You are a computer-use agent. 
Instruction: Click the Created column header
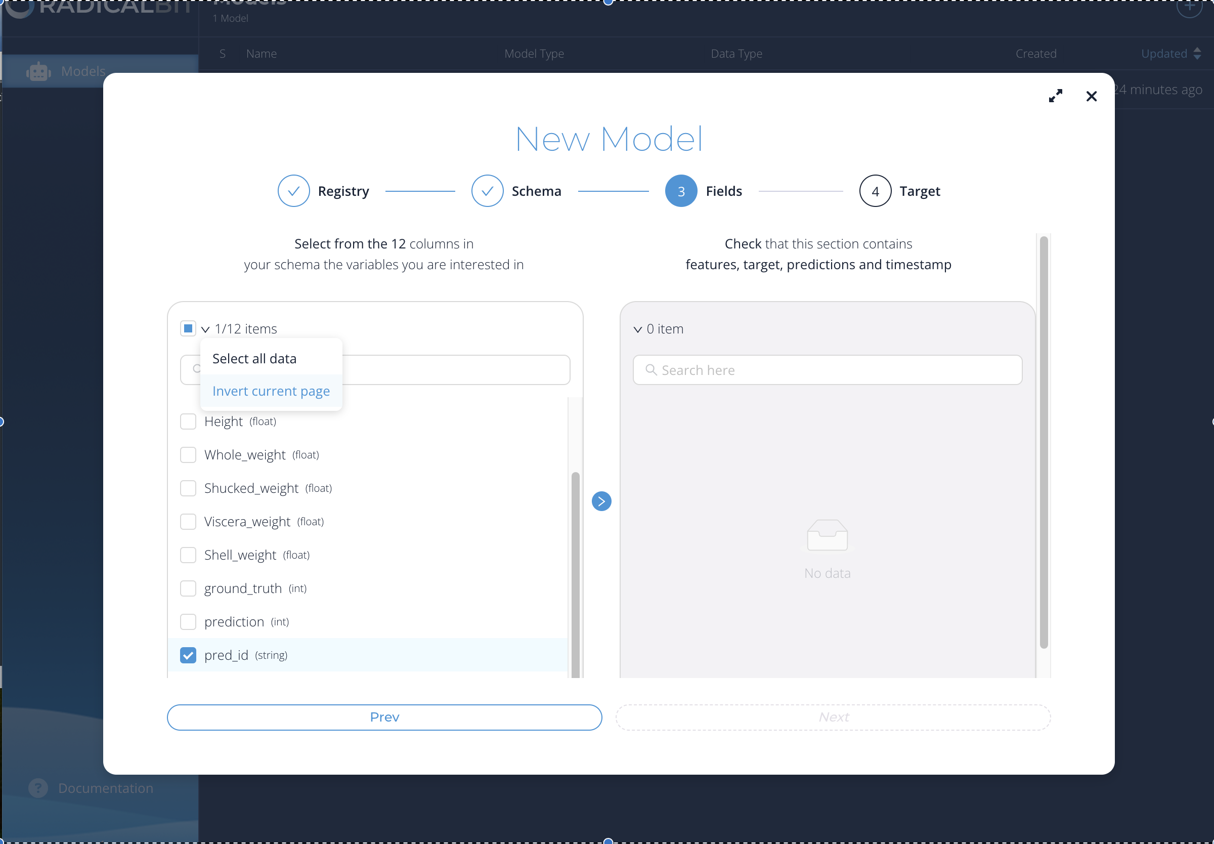[x=1035, y=54]
